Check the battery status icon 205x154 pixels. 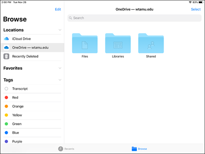tap(201, 2)
